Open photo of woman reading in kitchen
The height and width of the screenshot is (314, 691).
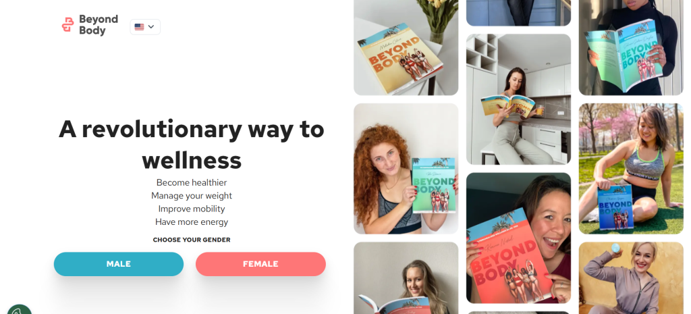click(518, 99)
